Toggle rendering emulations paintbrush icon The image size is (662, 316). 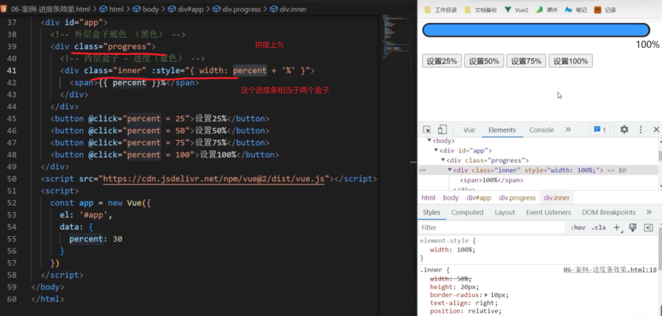pos(632,228)
